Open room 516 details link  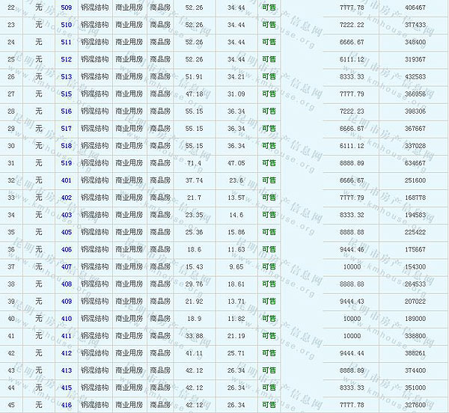(67, 111)
